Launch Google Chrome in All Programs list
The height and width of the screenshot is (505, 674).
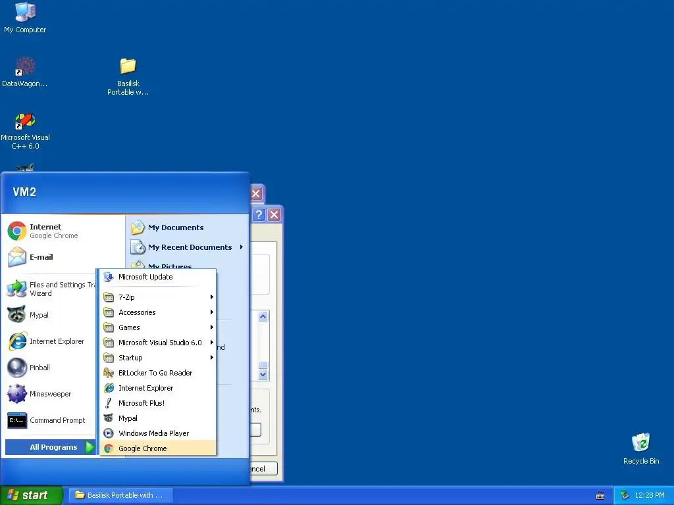pyautogui.click(x=158, y=448)
